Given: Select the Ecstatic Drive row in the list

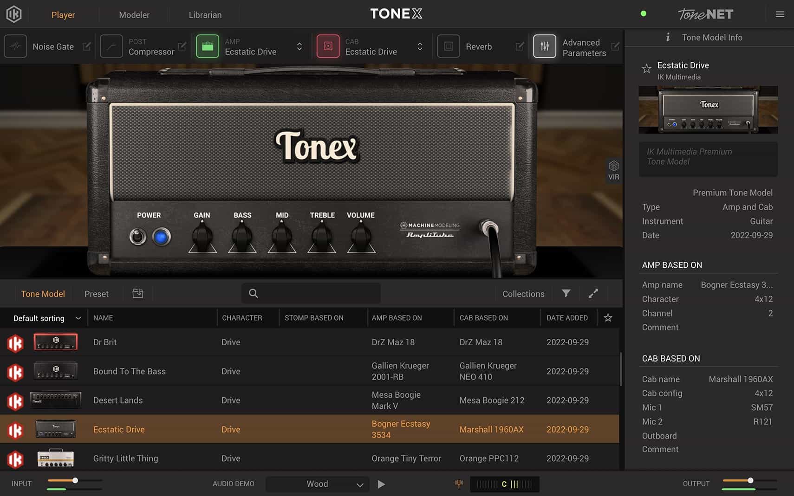Looking at the screenshot, I should click(x=309, y=429).
